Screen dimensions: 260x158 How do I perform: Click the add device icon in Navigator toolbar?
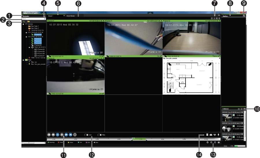coord(24,22)
